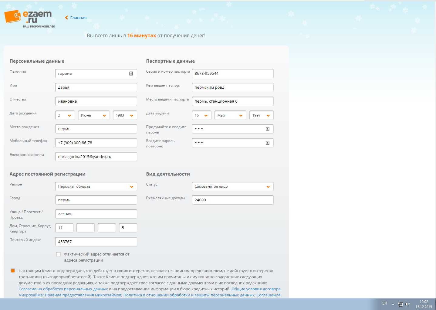Click the passport series and number field
The height and width of the screenshot is (310, 436).
[233, 74]
